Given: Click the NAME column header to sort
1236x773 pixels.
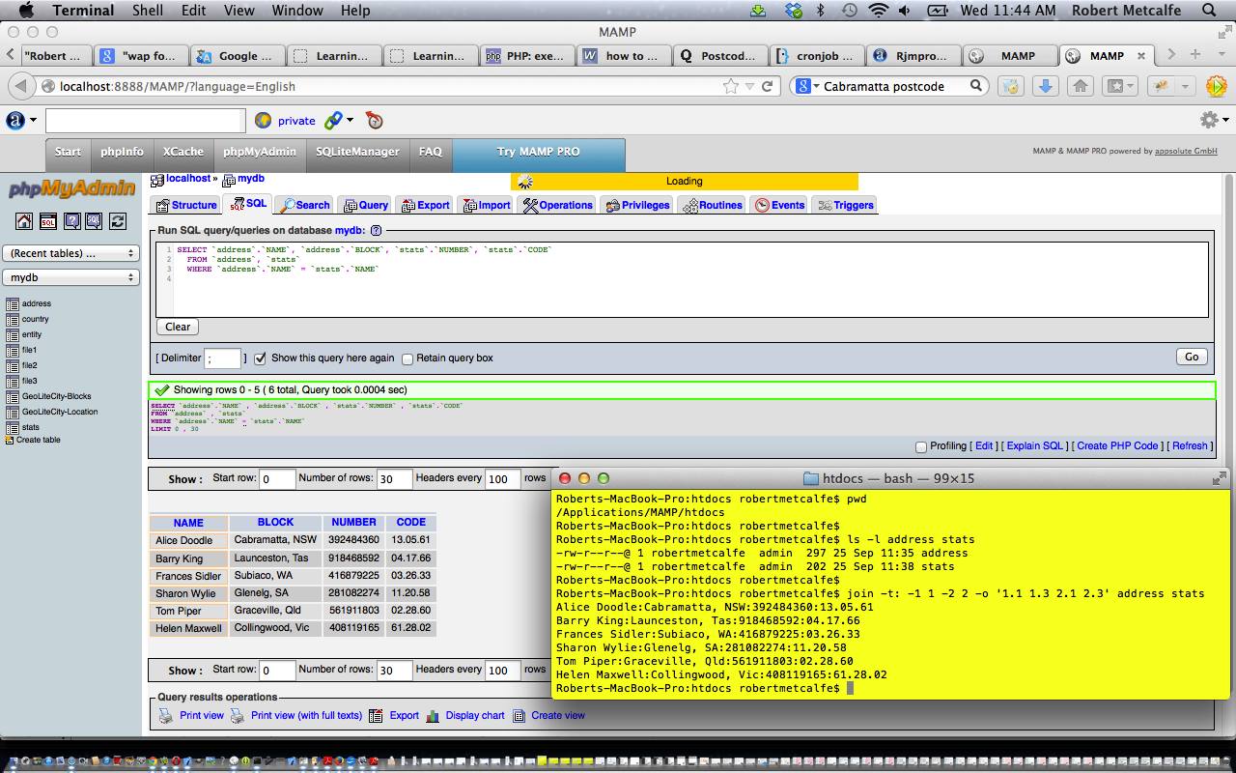Looking at the screenshot, I should (x=188, y=522).
